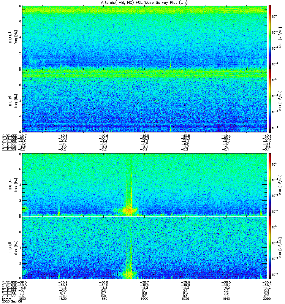285x304 pixels.
Task: Select the 'THB B⊥' axis label
Action: (x=10, y=37)
